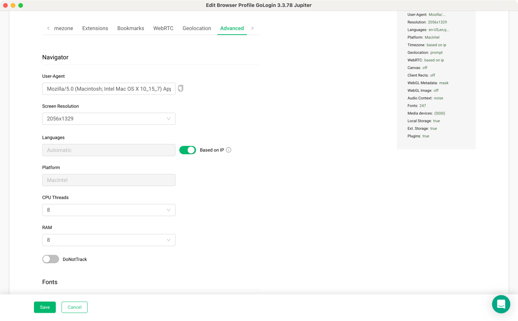Open the RAM dropdown

[x=109, y=240]
